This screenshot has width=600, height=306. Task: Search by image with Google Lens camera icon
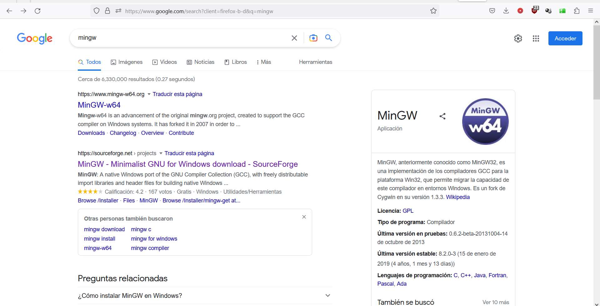tap(313, 38)
